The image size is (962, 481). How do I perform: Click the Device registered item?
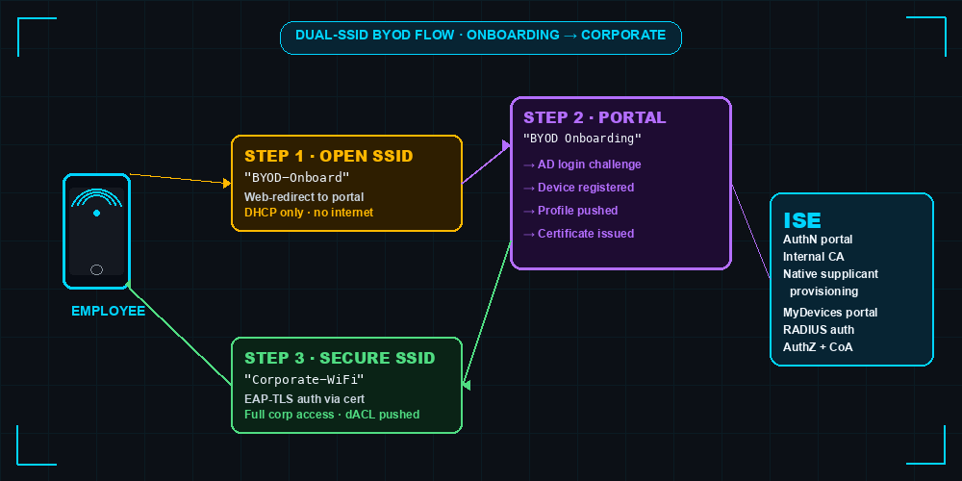tap(578, 188)
